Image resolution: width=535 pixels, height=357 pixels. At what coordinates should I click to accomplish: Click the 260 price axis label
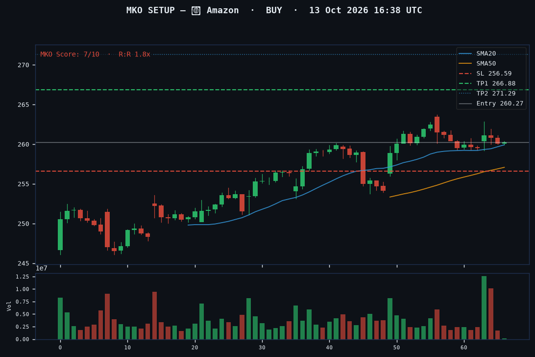pos(23,145)
